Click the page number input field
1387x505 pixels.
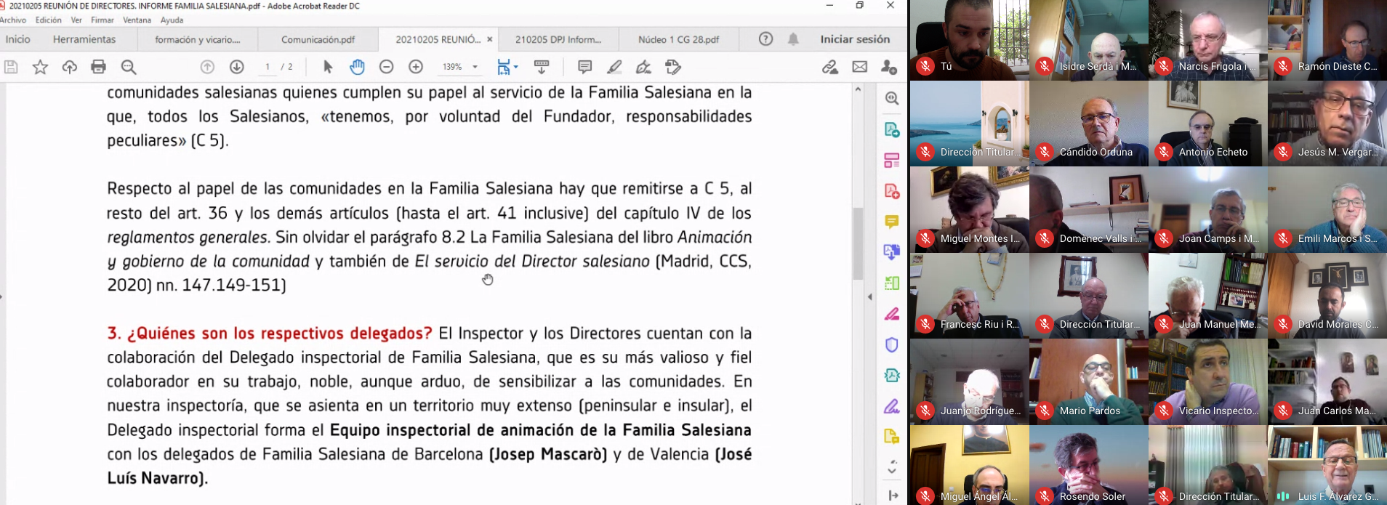268,67
